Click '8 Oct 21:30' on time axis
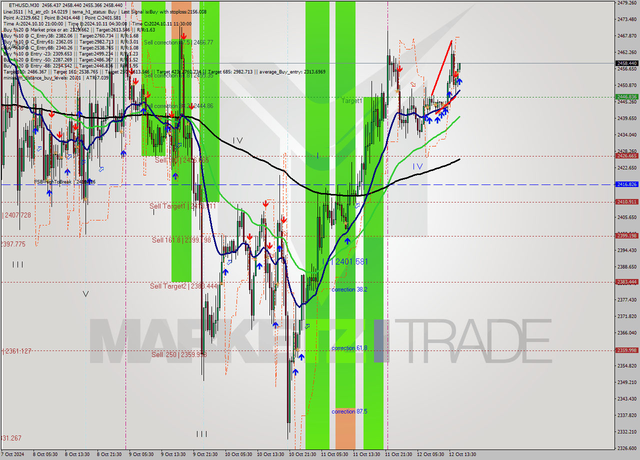This screenshot has width=640, height=460. [x=110, y=454]
